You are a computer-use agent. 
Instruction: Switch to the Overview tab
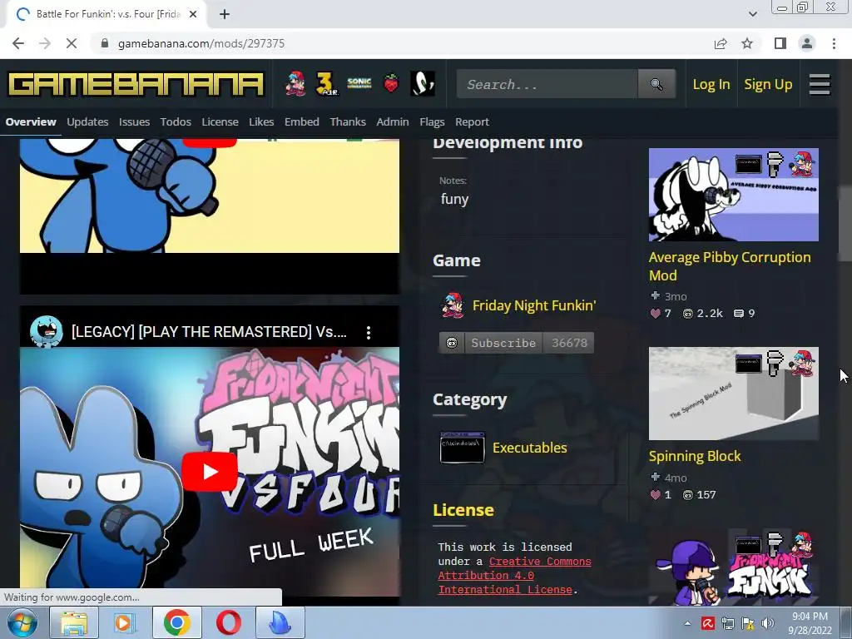tap(31, 121)
